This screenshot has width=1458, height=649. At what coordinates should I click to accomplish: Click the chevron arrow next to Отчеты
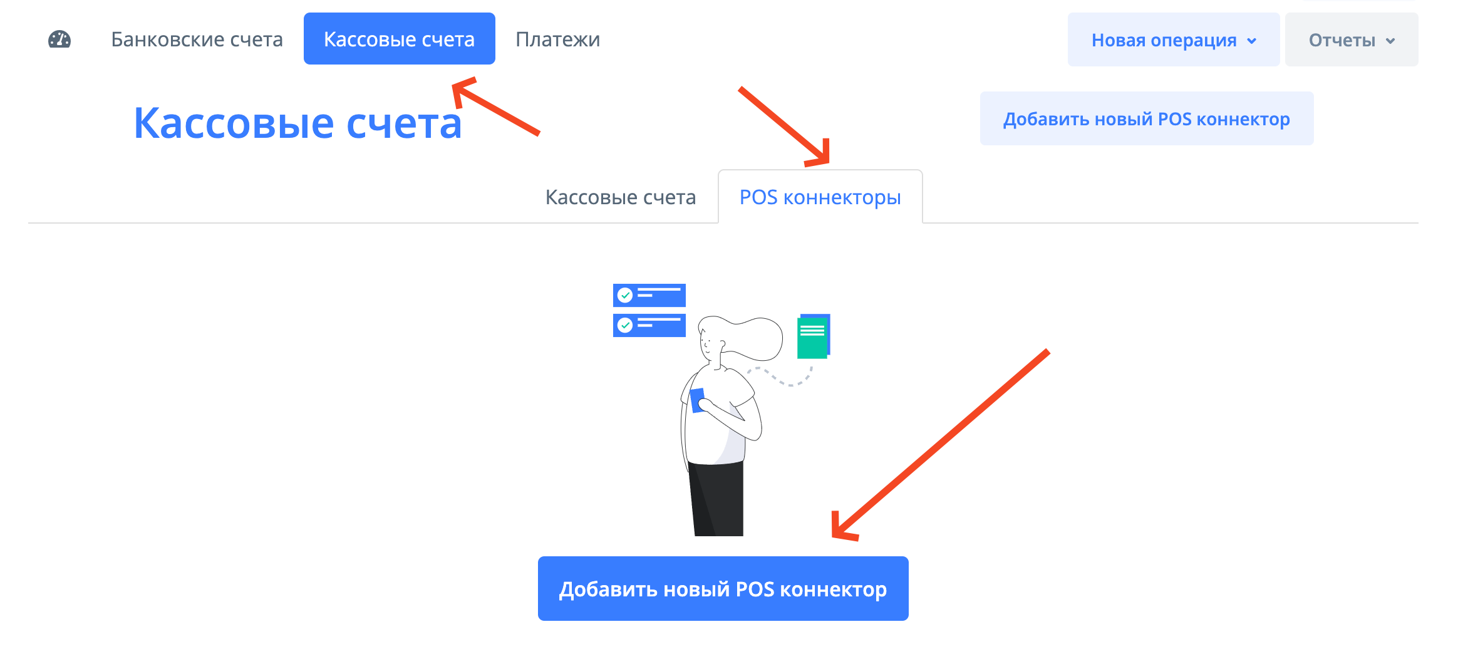click(1390, 41)
